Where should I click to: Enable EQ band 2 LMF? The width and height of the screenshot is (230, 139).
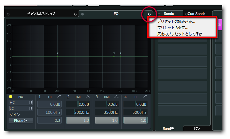[68, 97]
